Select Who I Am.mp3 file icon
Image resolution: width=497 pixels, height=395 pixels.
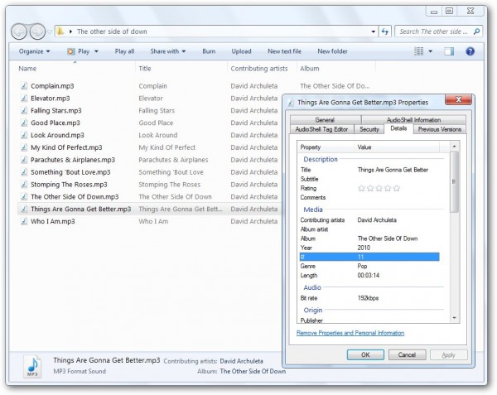(24, 221)
